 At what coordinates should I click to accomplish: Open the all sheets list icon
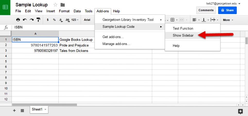click(22, 111)
